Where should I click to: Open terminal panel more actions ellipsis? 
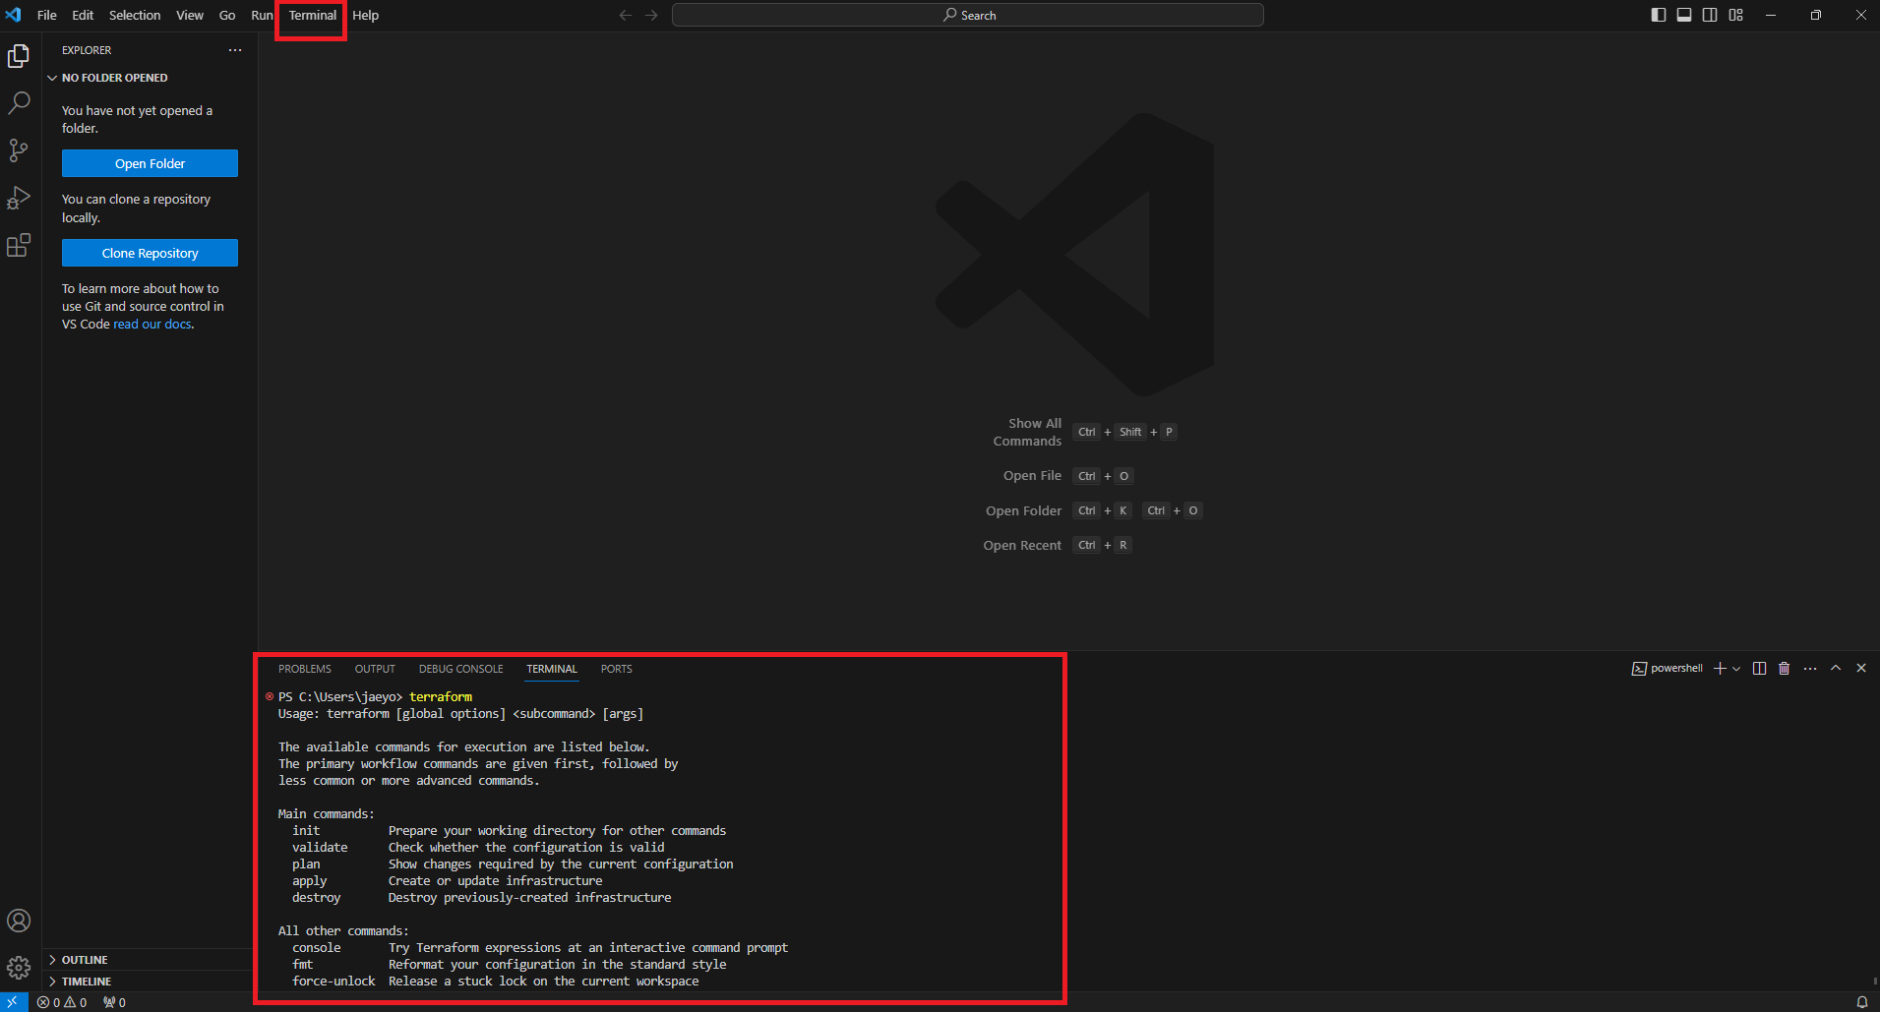[1810, 668]
